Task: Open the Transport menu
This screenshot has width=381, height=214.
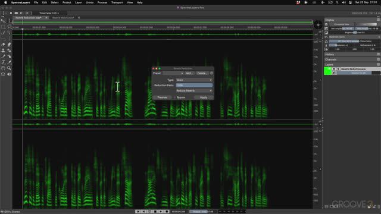Action: point(117,2)
